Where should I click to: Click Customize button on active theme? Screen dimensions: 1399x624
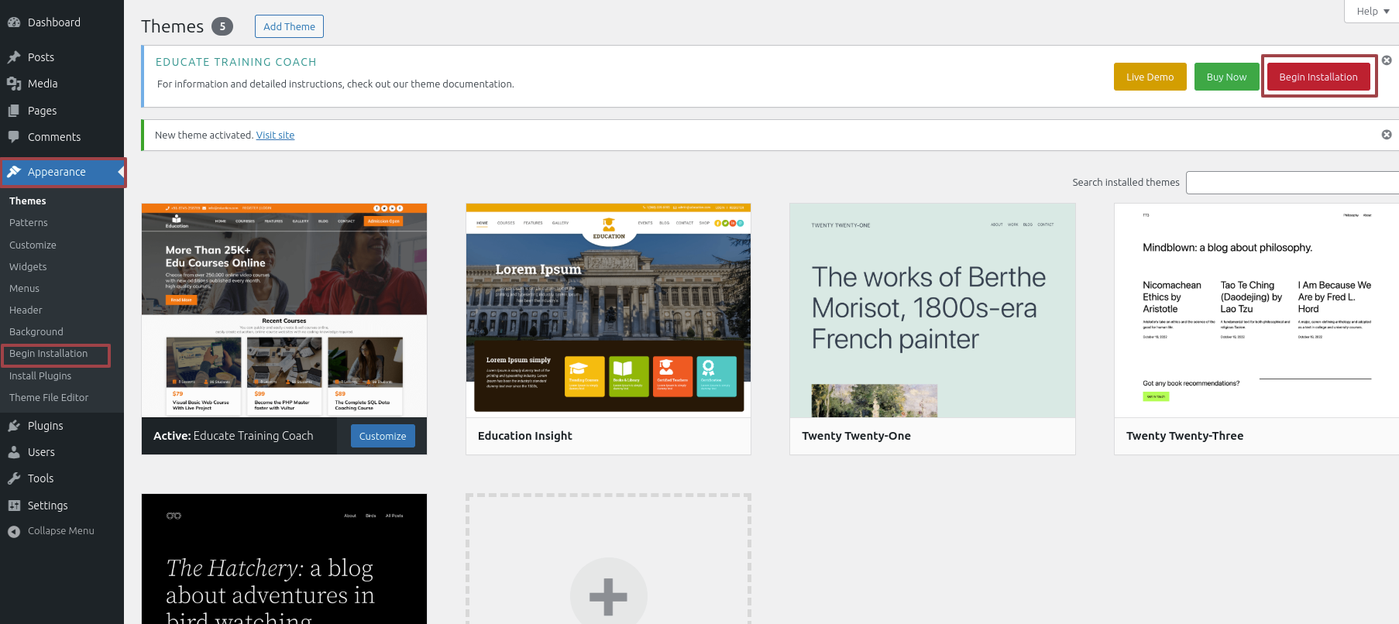[x=383, y=436]
